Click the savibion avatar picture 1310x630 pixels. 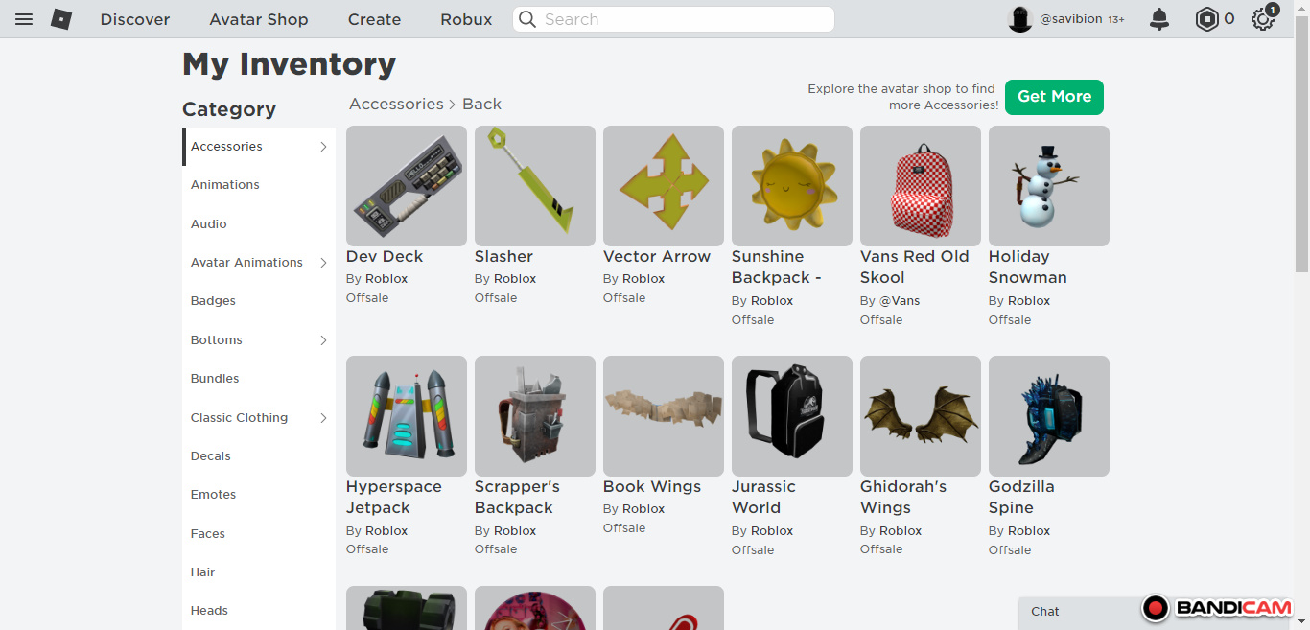[1019, 19]
